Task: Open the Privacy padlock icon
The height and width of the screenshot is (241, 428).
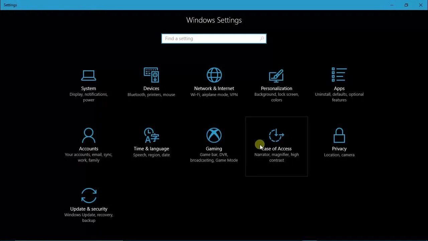Action: [339, 135]
